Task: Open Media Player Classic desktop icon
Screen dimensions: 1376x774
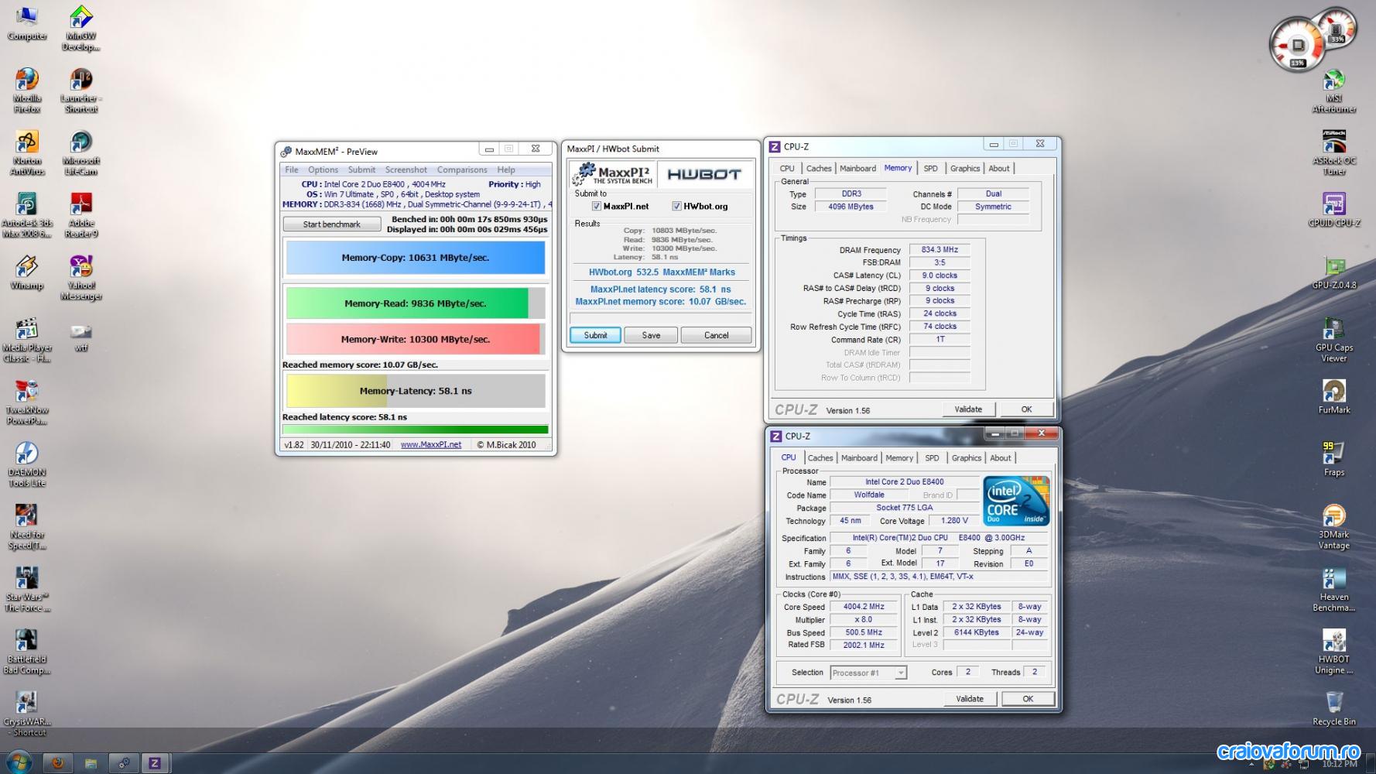Action: click(27, 340)
